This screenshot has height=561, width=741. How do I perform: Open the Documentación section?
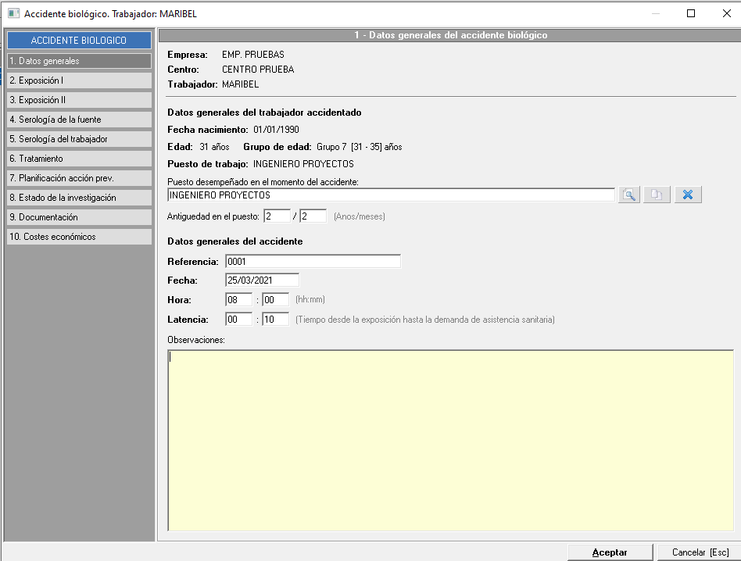click(x=79, y=217)
